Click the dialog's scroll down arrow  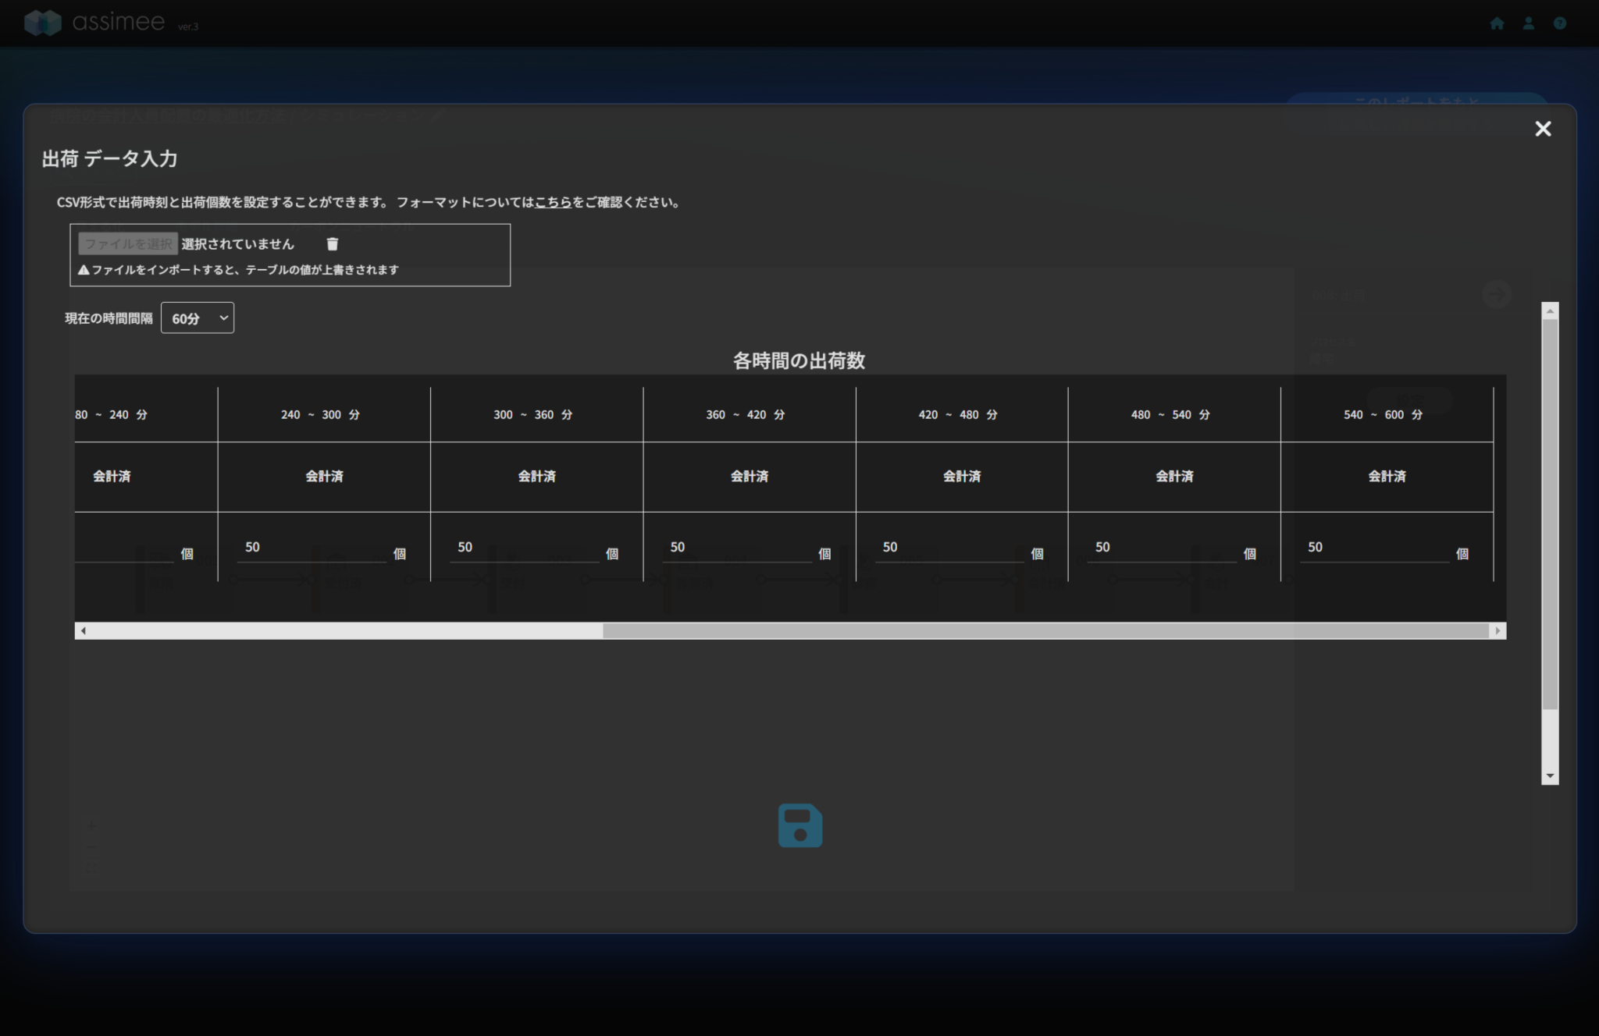point(1550,776)
